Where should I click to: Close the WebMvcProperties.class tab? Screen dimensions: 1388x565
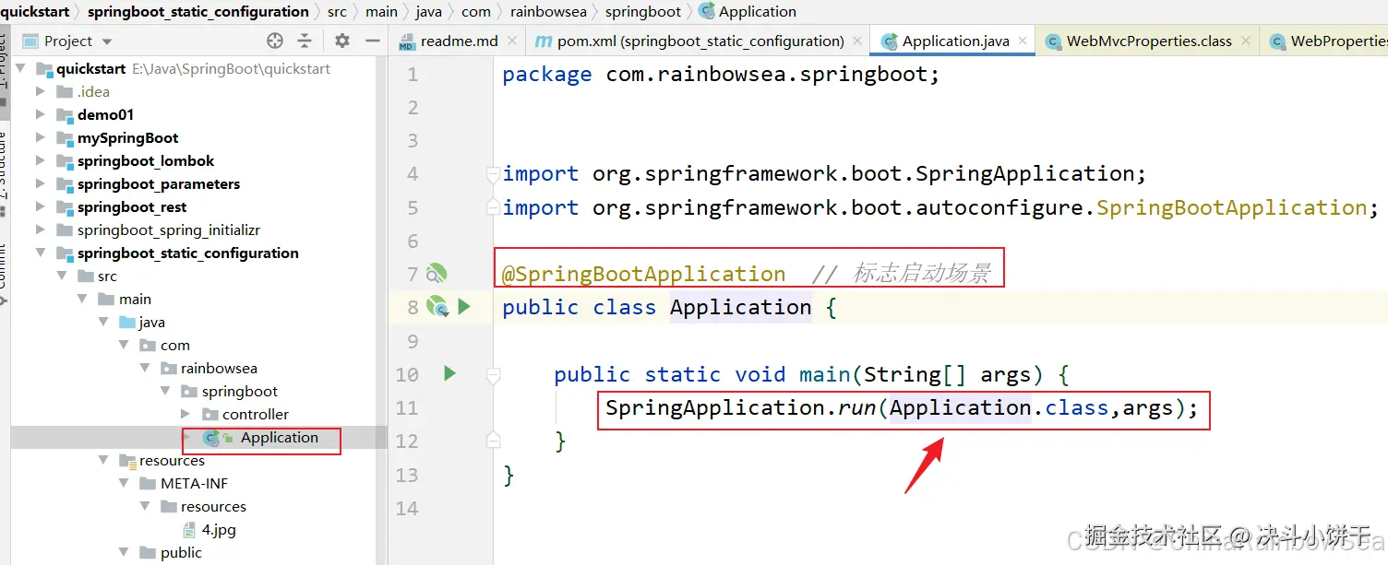click(1245, 41)
